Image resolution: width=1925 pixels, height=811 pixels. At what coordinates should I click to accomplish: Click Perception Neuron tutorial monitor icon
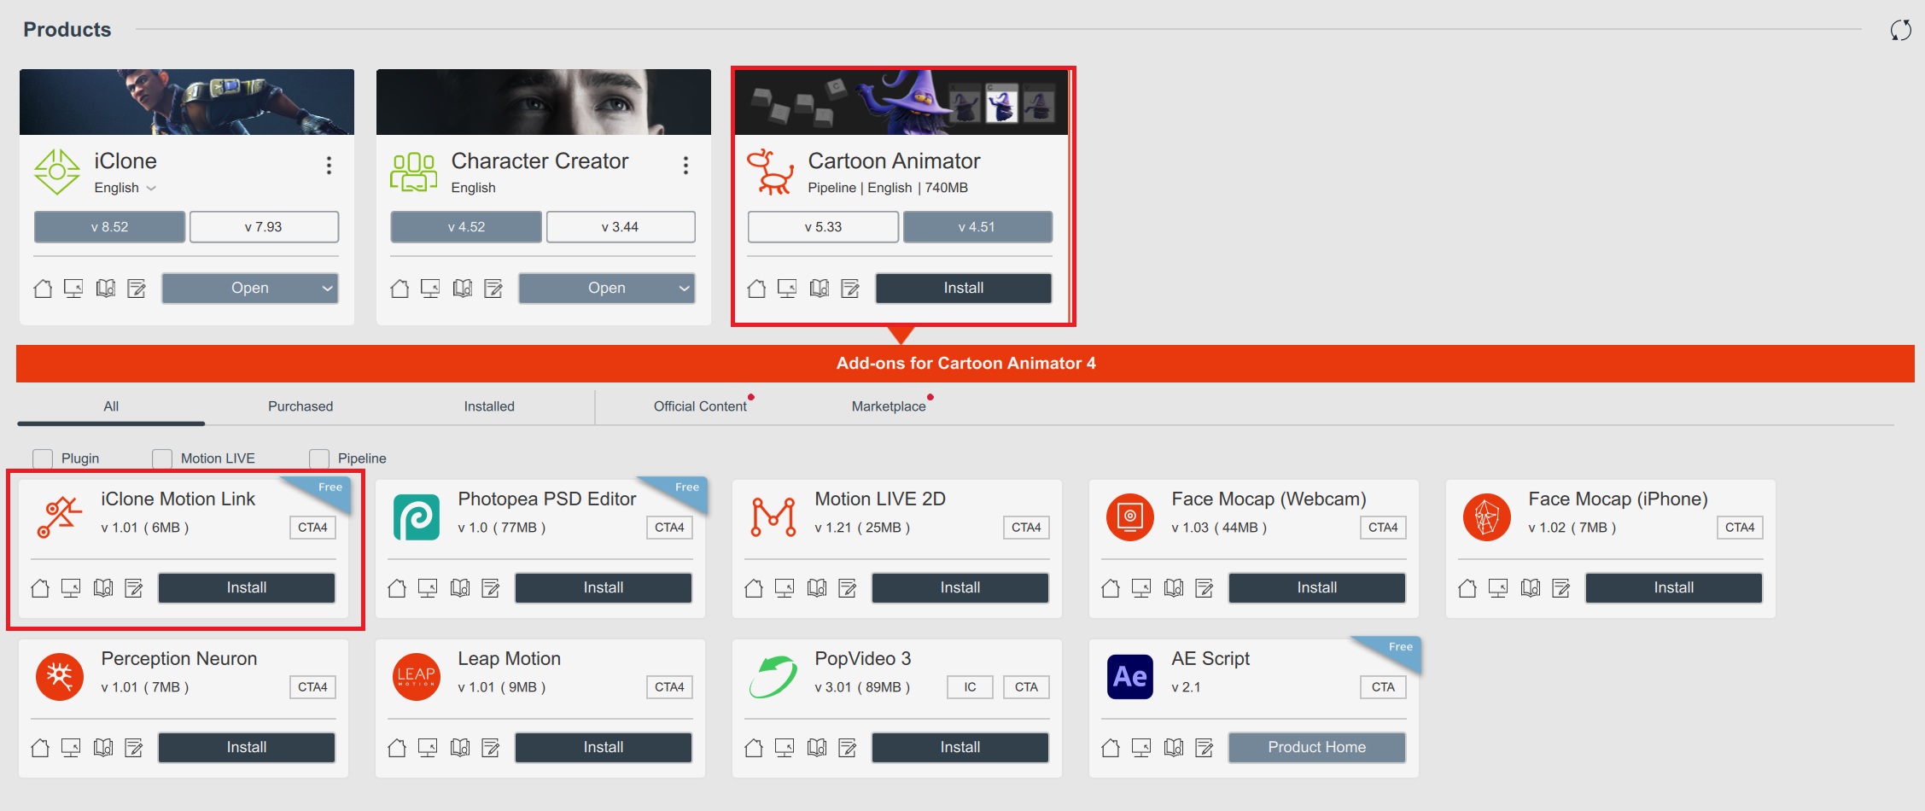pos(71,748)
